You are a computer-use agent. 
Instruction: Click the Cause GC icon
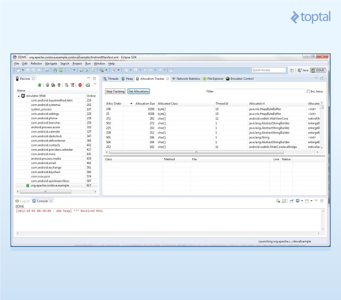coord(59,85)
